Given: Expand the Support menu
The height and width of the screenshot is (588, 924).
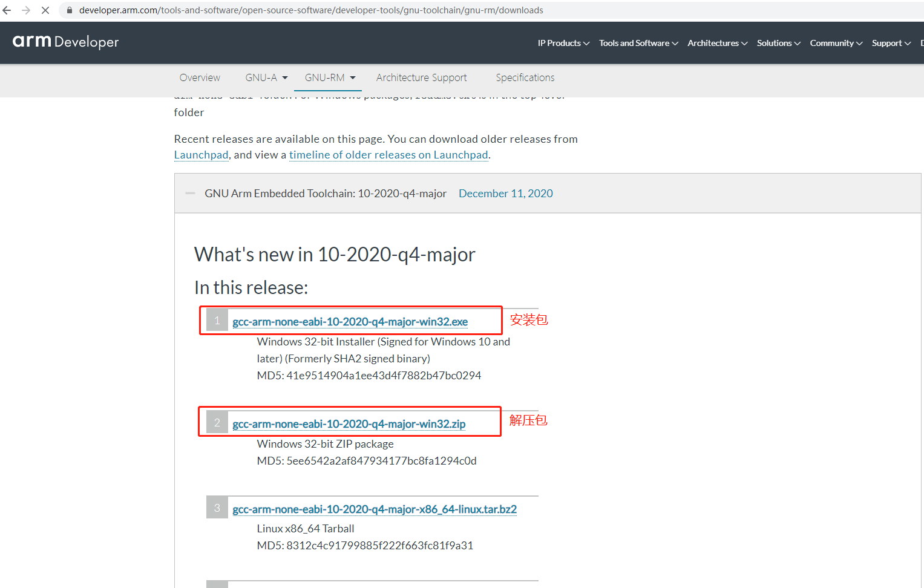Looking at the screenshot, I should (891, 43).
